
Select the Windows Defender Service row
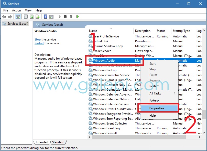(145, 104)
